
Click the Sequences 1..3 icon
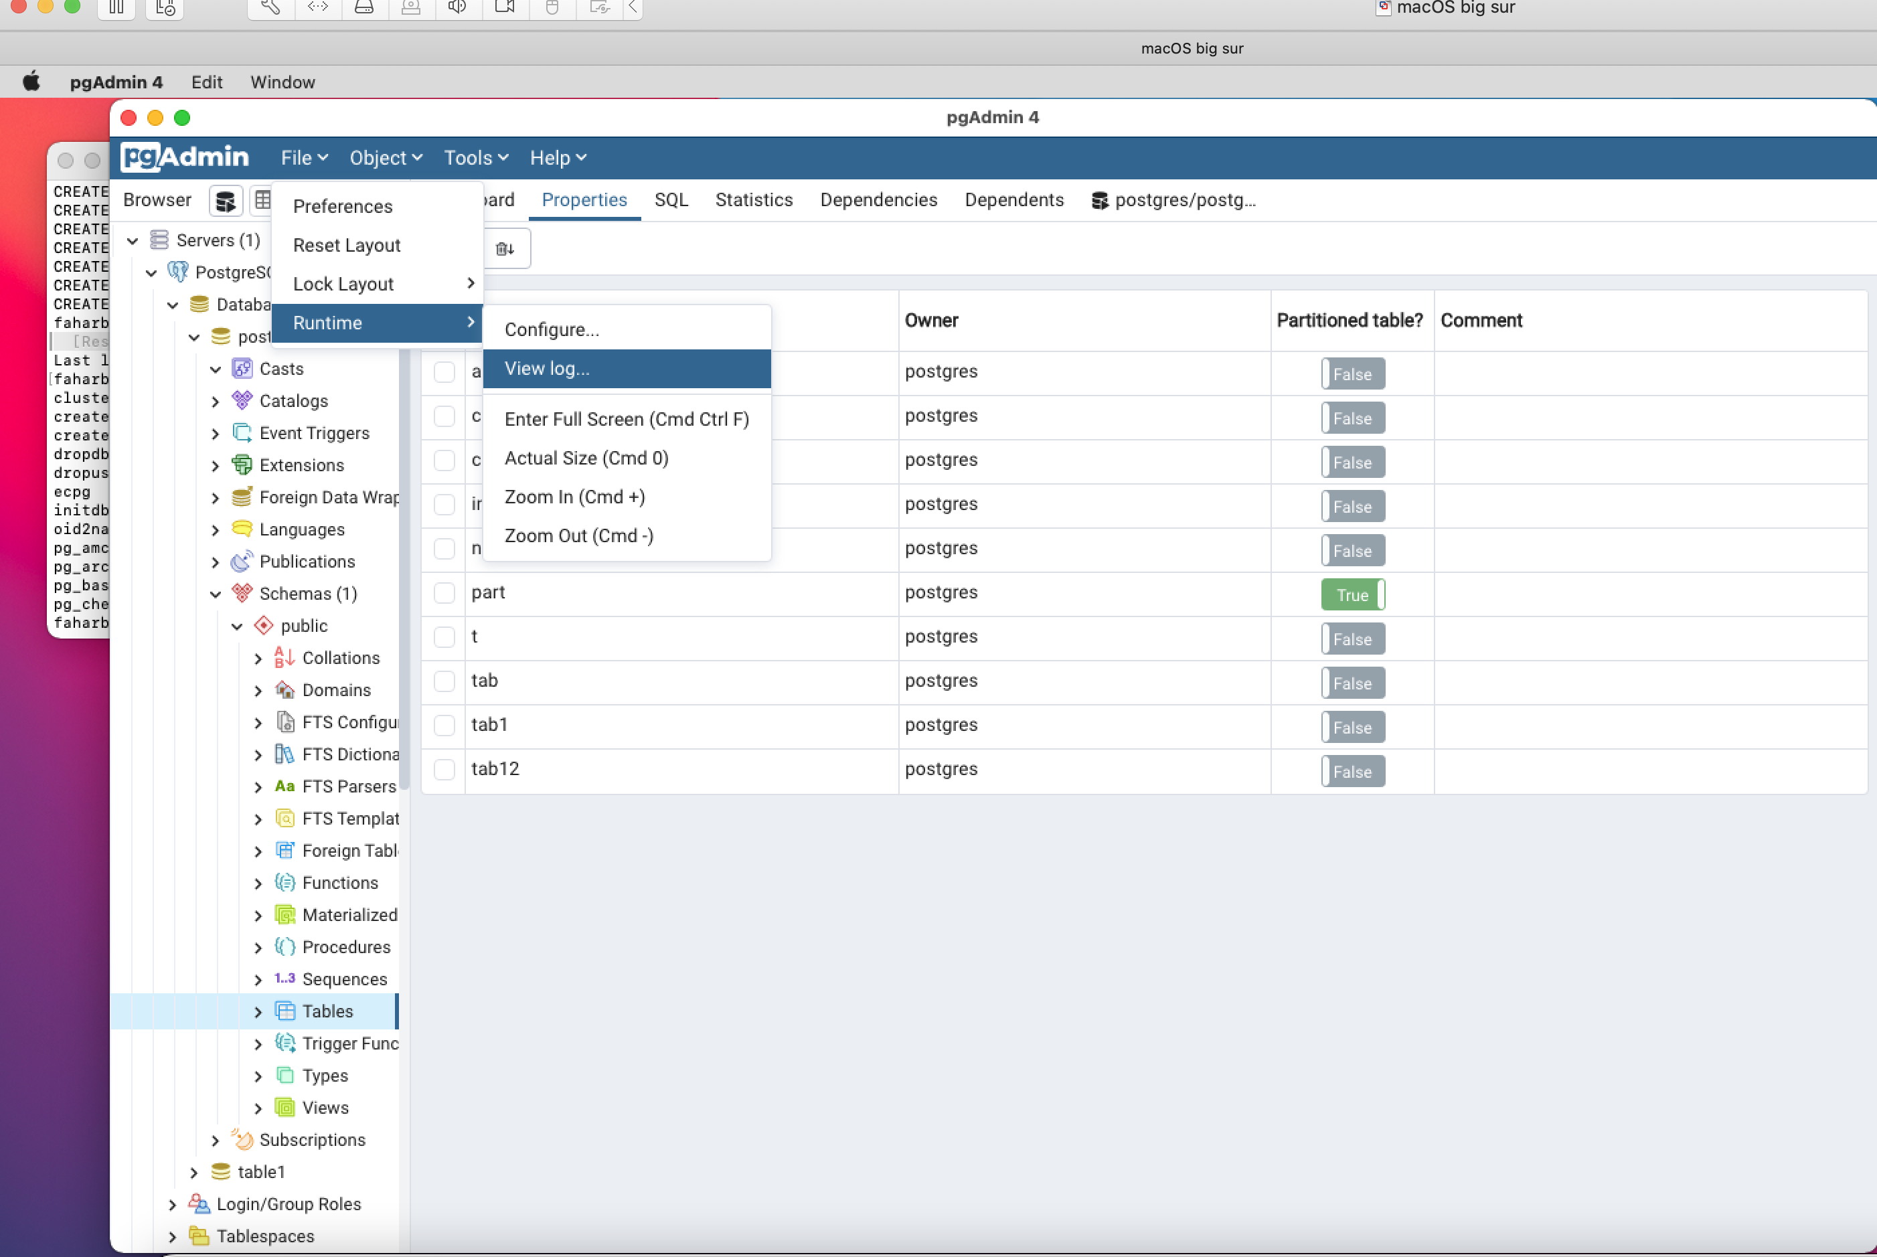coord(284,979)
